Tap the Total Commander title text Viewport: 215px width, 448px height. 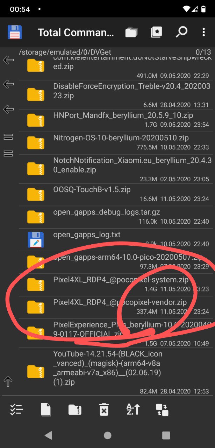[x=76, y=33]
